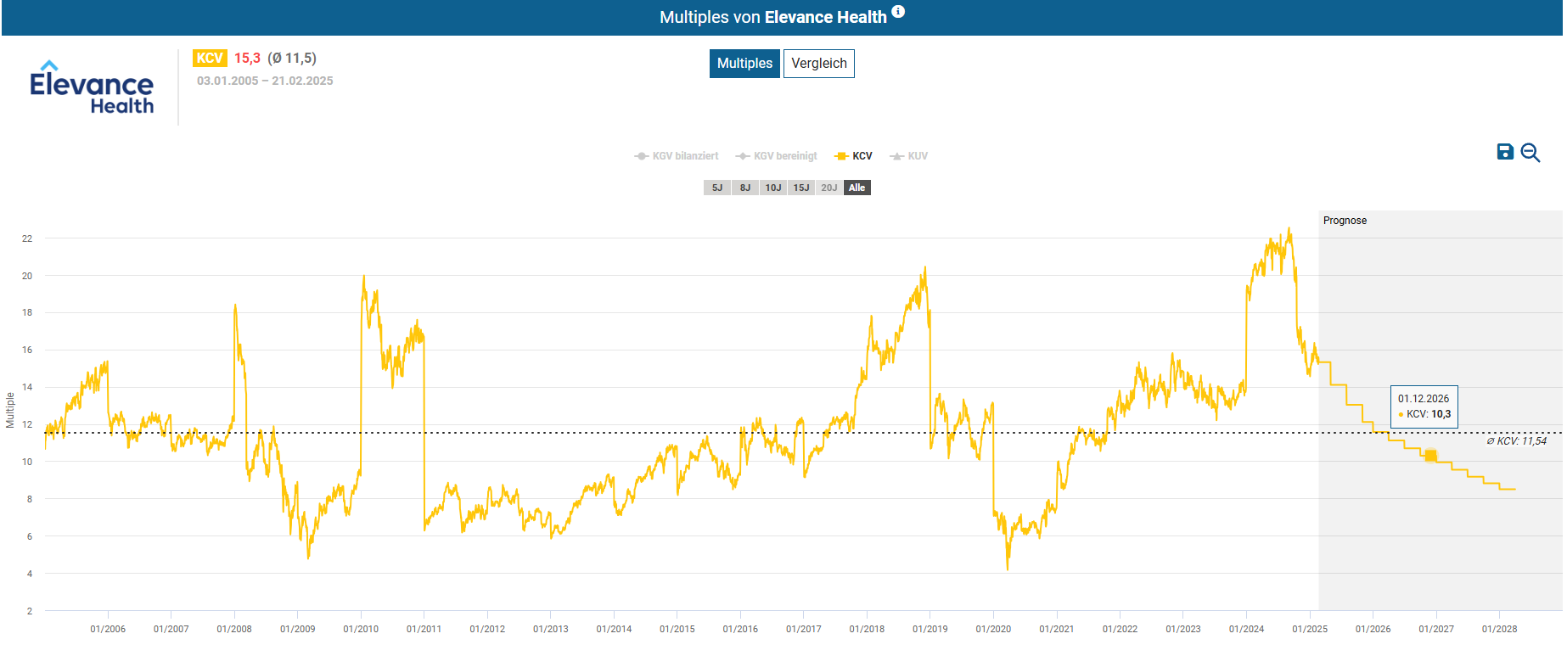Screen dimensions: 1567x656
Task: Select the 20J time range
Action: click(x=829, y=188)
